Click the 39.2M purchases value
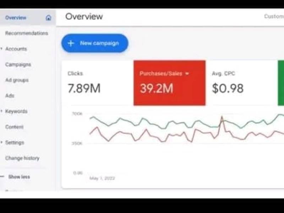Image resolution: width=284 pixels, height=213 pixels. pyautogui.click(x=157, y=88)
